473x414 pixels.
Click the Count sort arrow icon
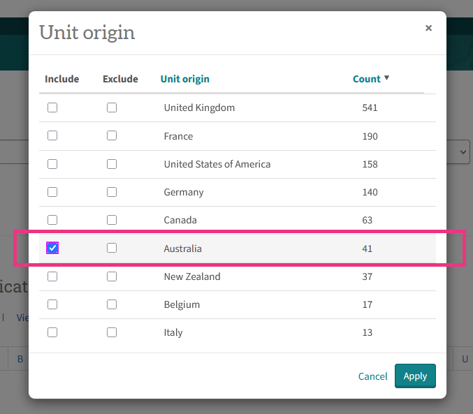pyautogui.click(x=387, y=78)
